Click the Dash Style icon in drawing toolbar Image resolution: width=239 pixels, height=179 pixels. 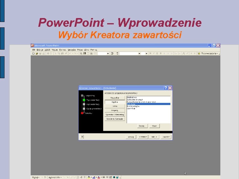[x=107, y=177]
